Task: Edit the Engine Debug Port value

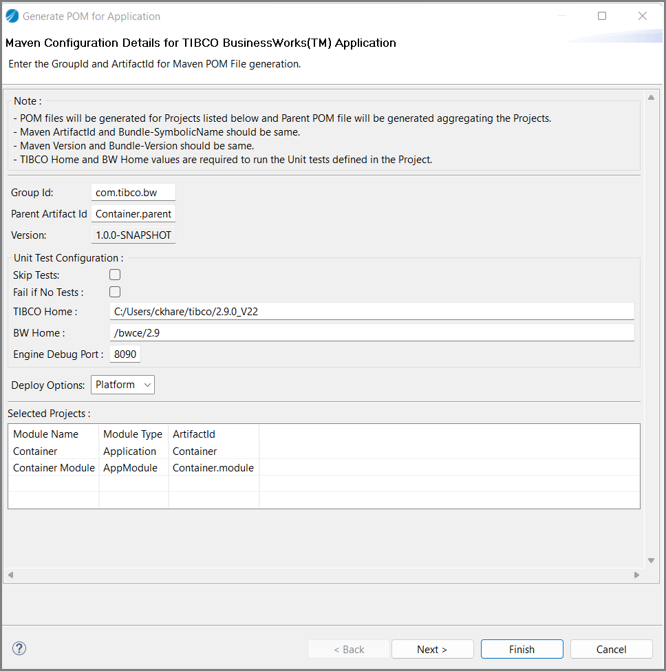Action: (125, 354)
